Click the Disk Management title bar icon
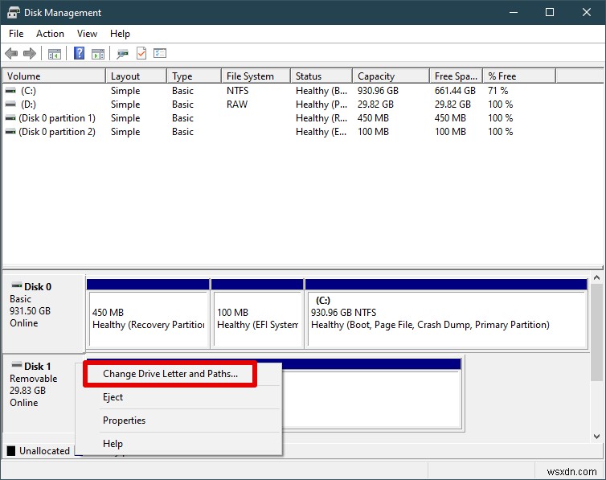This screenshot has width=606, height=480. point(13,12)
